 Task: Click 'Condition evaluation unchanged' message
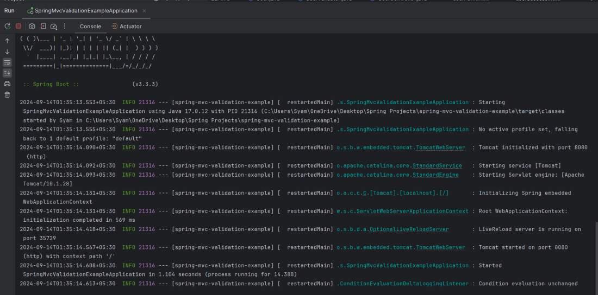click(x=528, y=284)
